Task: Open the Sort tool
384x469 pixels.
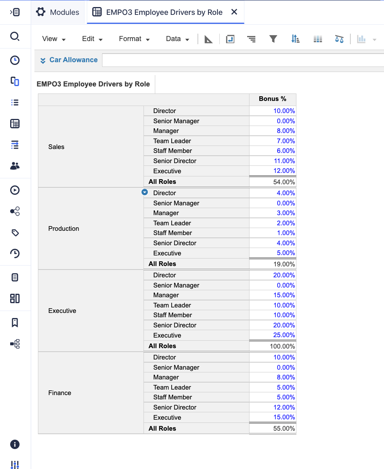Action: [295, 39]
